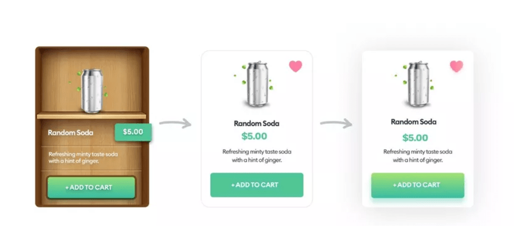
Task: Click the gradient Add to Cart button
Action: (x=418, y=185)
